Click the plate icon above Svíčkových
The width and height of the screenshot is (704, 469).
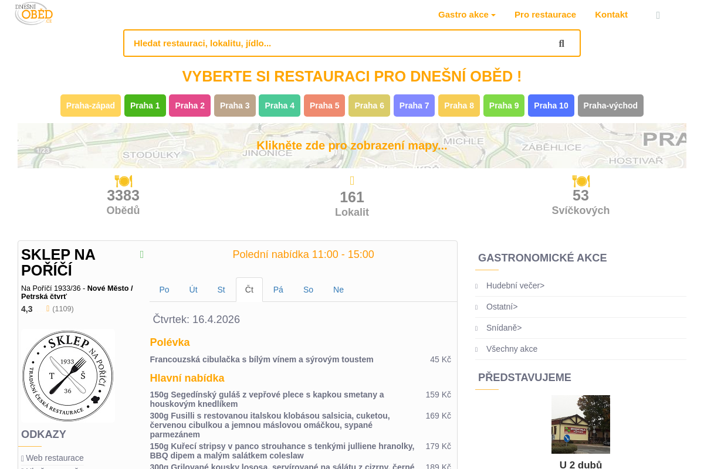pos(581,181)
